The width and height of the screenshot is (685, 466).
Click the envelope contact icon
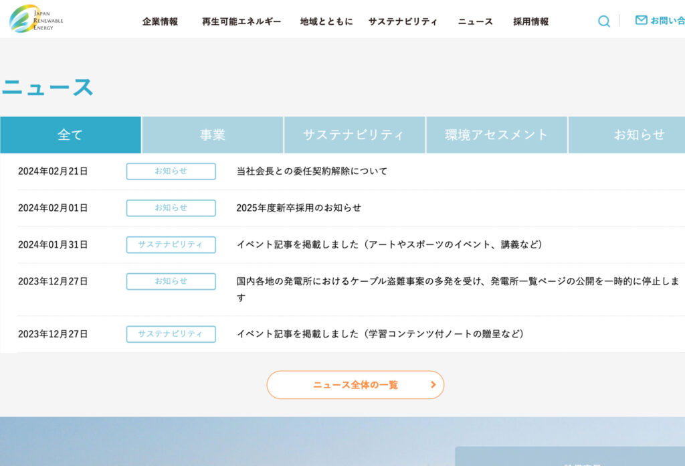pyautogui.click(x=640, y=21)
